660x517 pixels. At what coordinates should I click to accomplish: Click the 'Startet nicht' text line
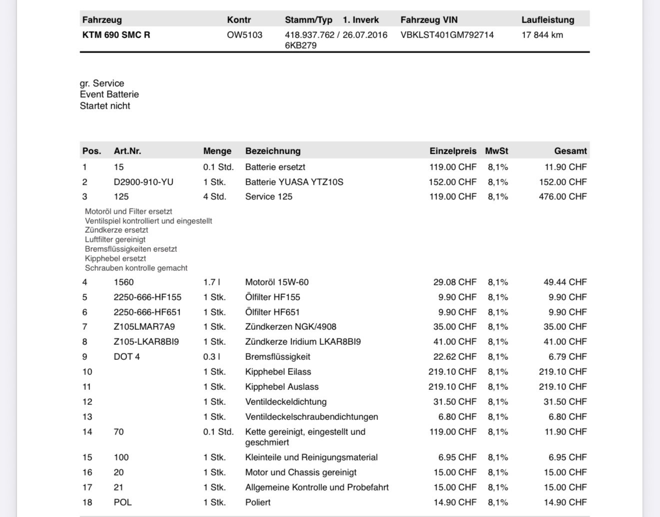click(105, 106)
